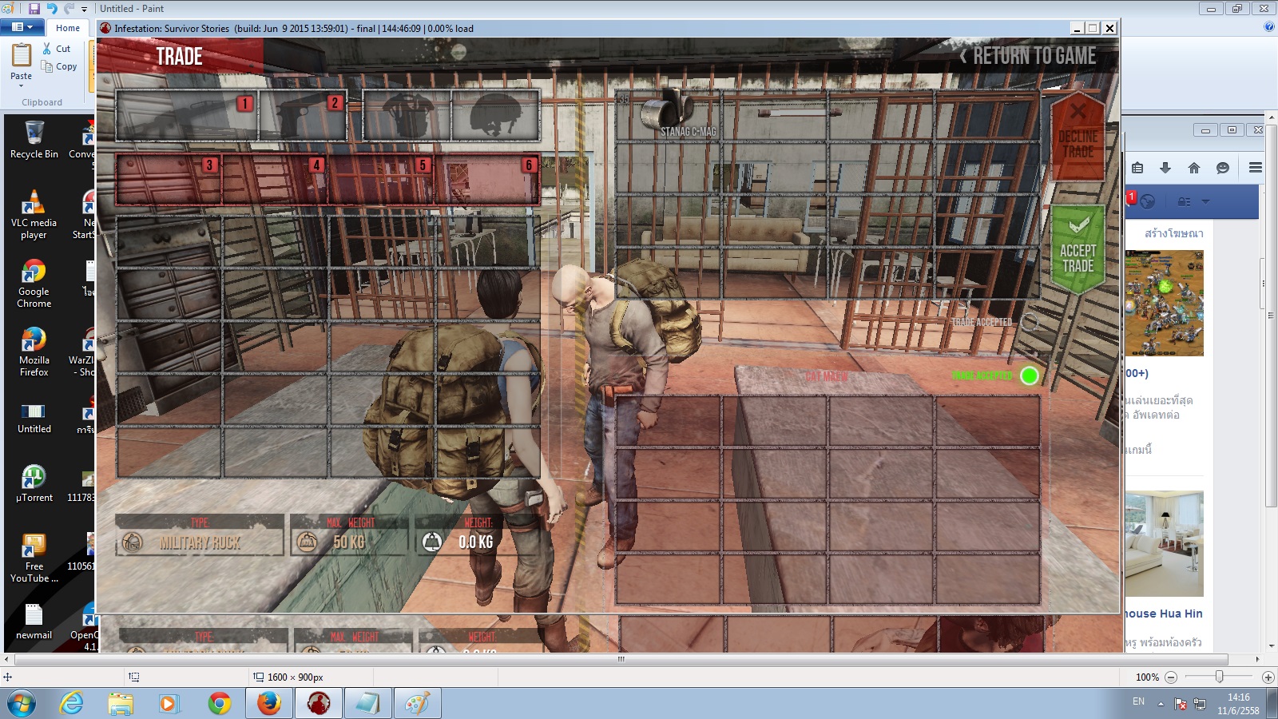Open Firefox downloads arrow icon

tap(1165, 168)
